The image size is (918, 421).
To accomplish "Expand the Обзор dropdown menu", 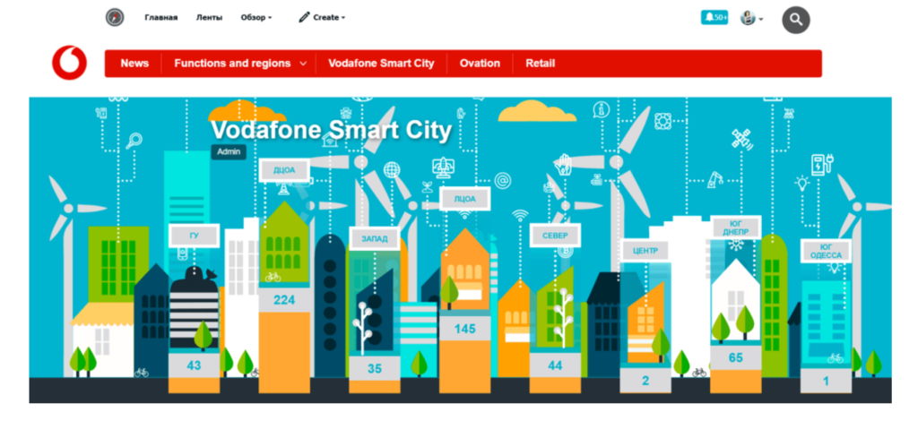I will tap(256, 17).
